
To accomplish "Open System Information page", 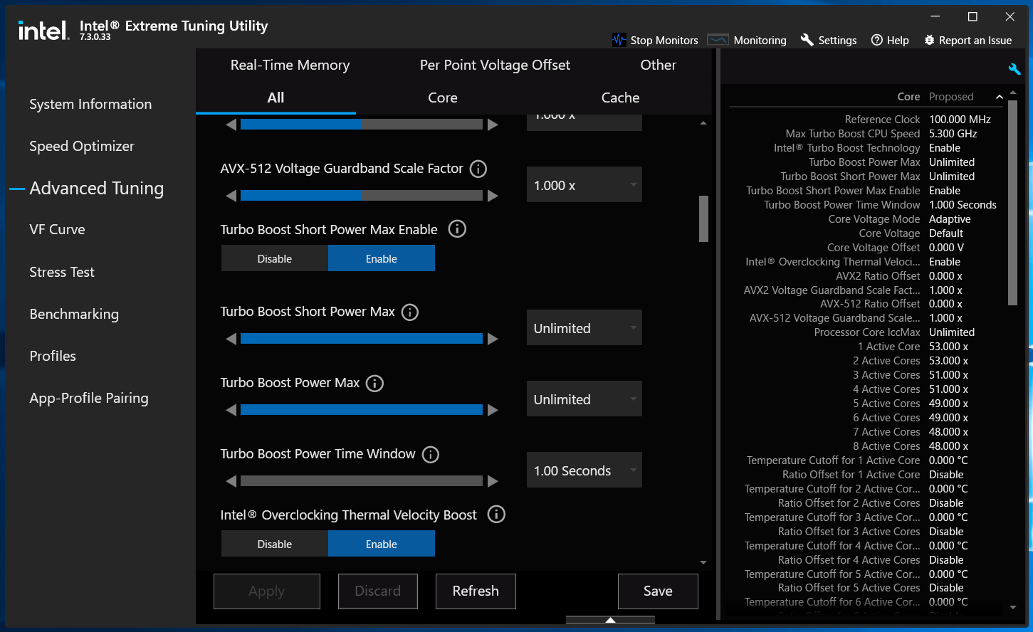I will point(90,104).
